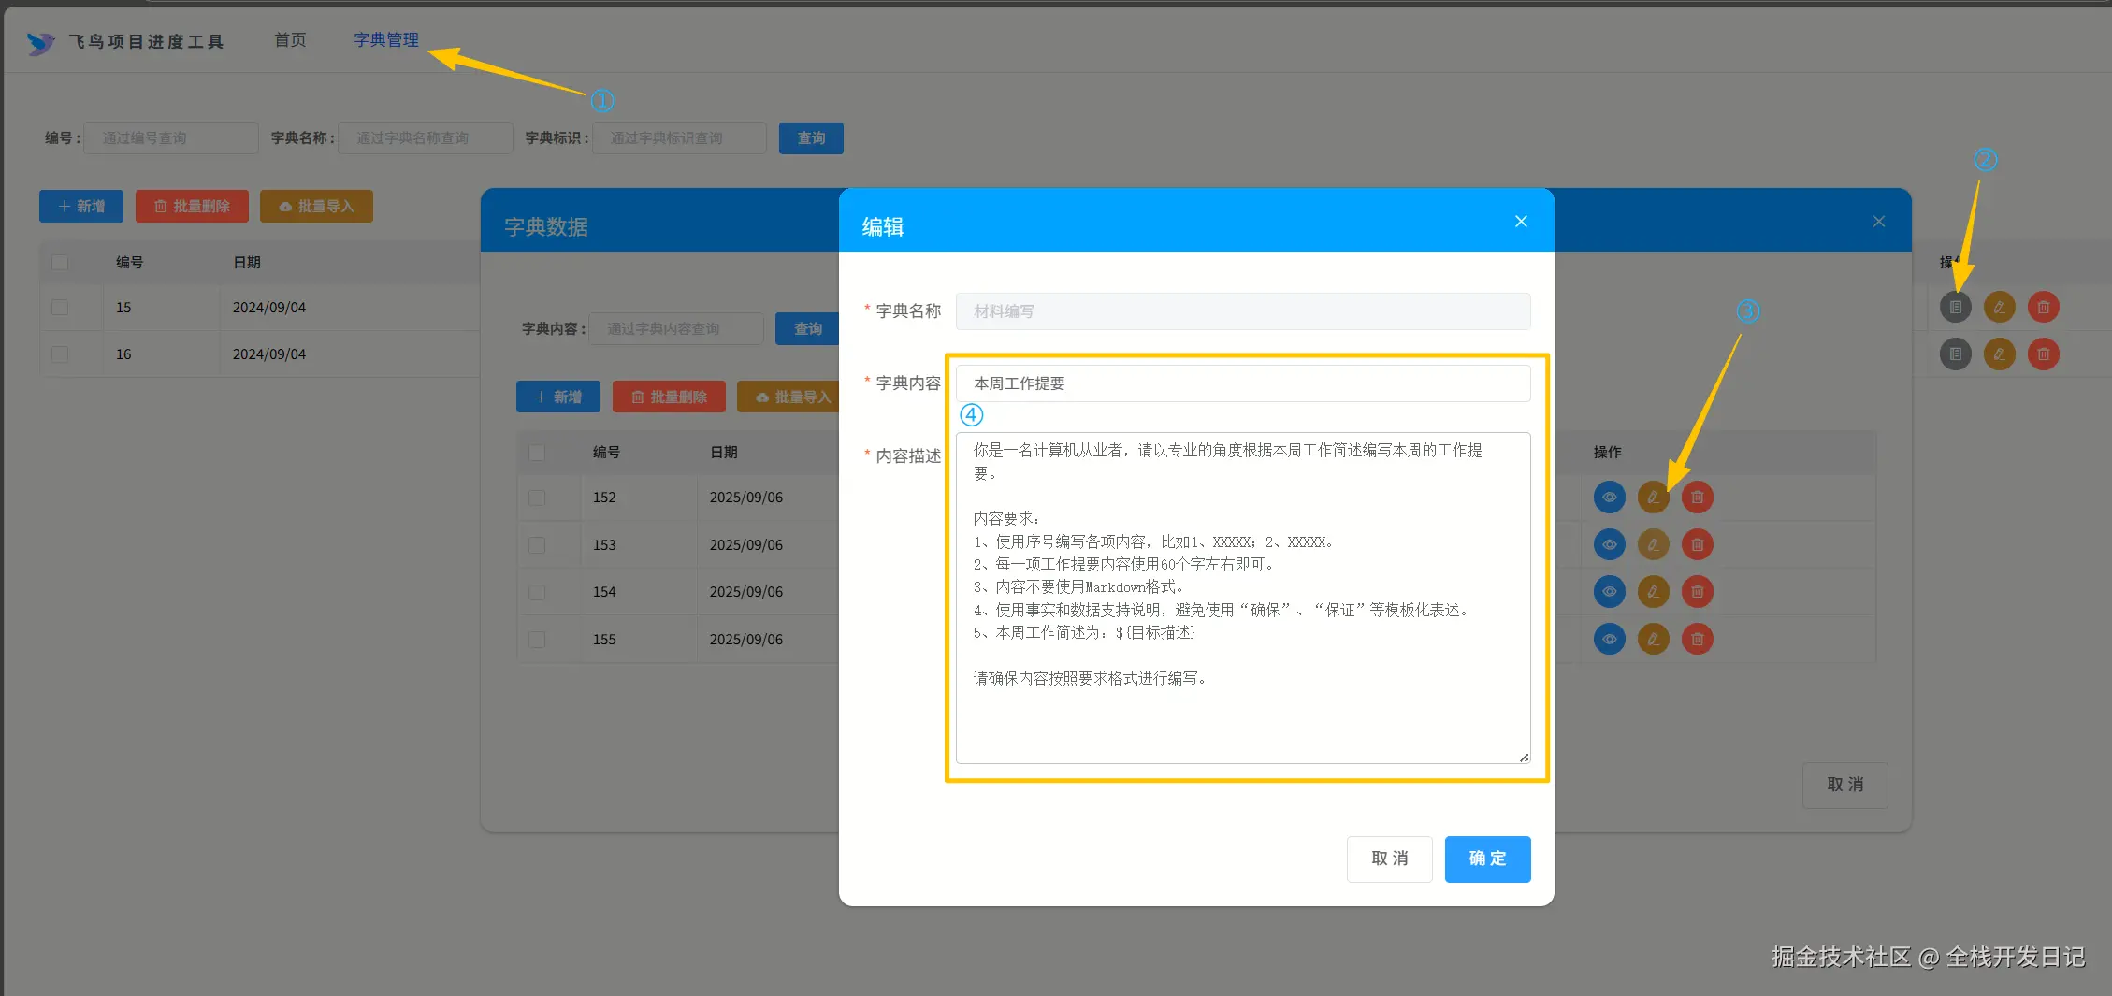2112x996 pixels.
Task: Click the number 153 cell
Action: (604, 544)
